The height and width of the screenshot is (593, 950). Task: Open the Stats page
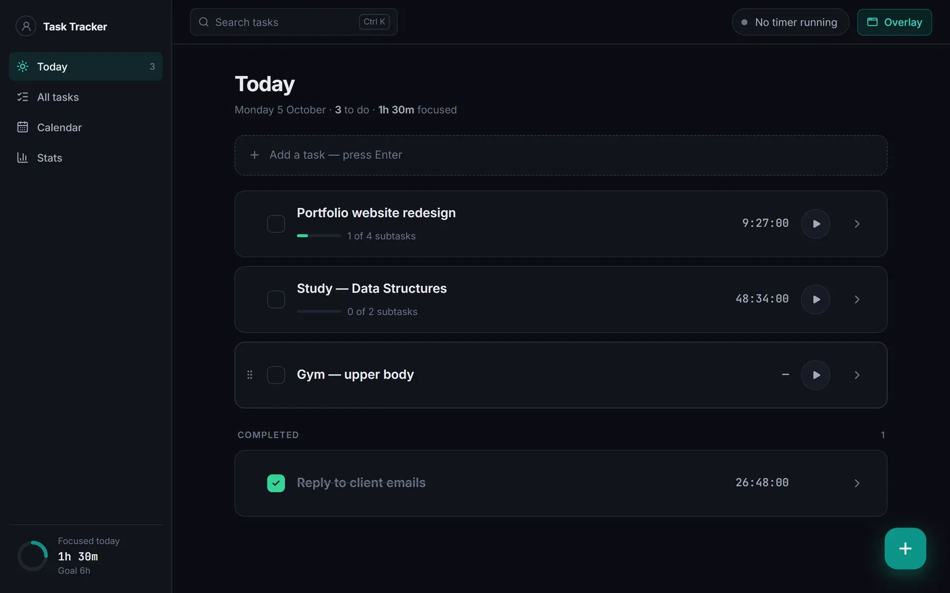(x=85, y=158)
